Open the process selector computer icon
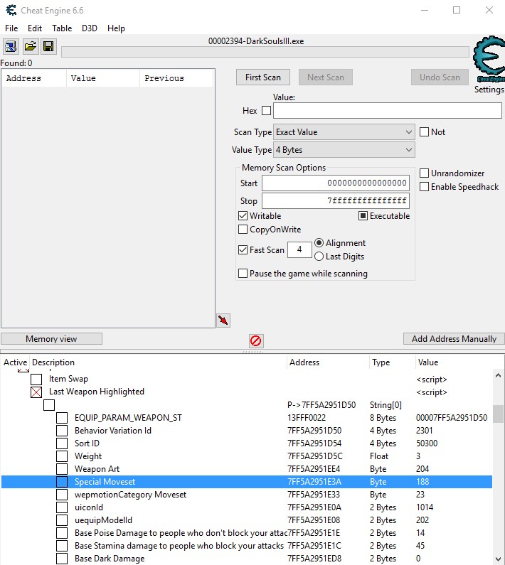Screen dimensions: 505x565 pyautogui.click(x=11, y=46)
